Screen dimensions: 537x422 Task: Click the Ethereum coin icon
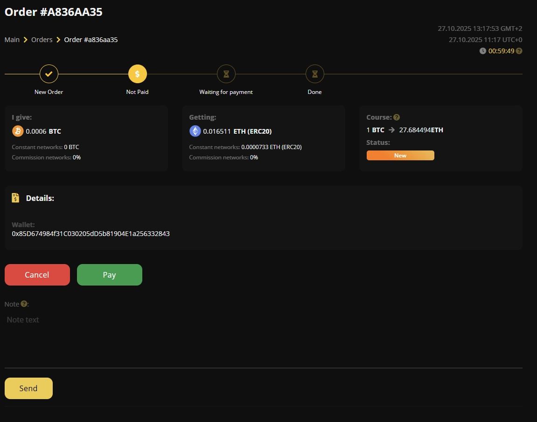click(195, 131)
